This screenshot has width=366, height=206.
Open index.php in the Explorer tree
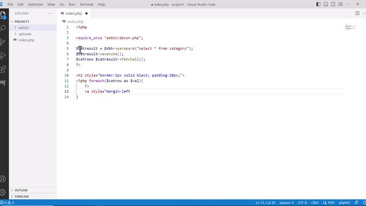click(x=26, y=40)
